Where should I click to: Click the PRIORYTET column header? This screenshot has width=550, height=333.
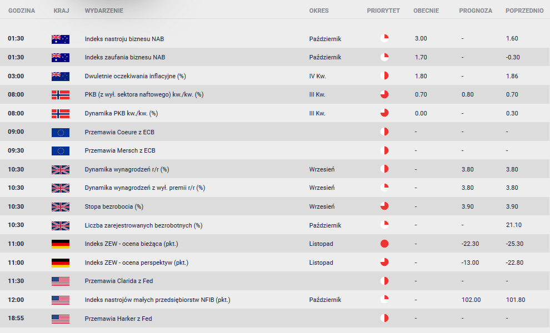click(383, 11)
